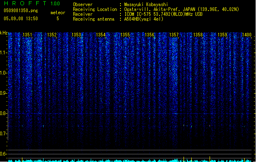Click the kHz axis unit label
This screenshot has height=162, width=256.
coord(4,33)
